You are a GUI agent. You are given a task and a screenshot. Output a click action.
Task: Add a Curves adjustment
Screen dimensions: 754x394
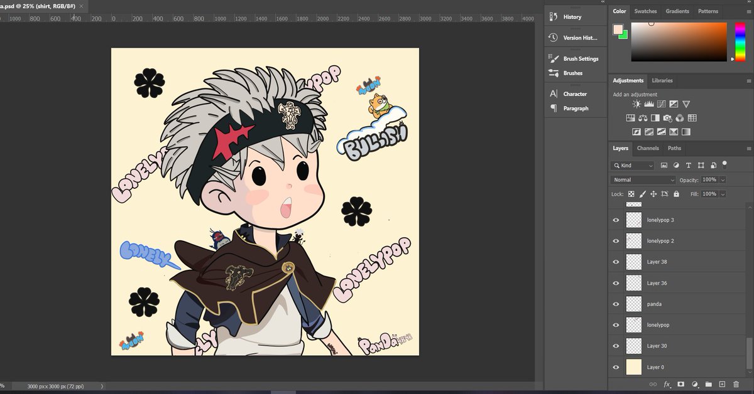tap(662, 104)
